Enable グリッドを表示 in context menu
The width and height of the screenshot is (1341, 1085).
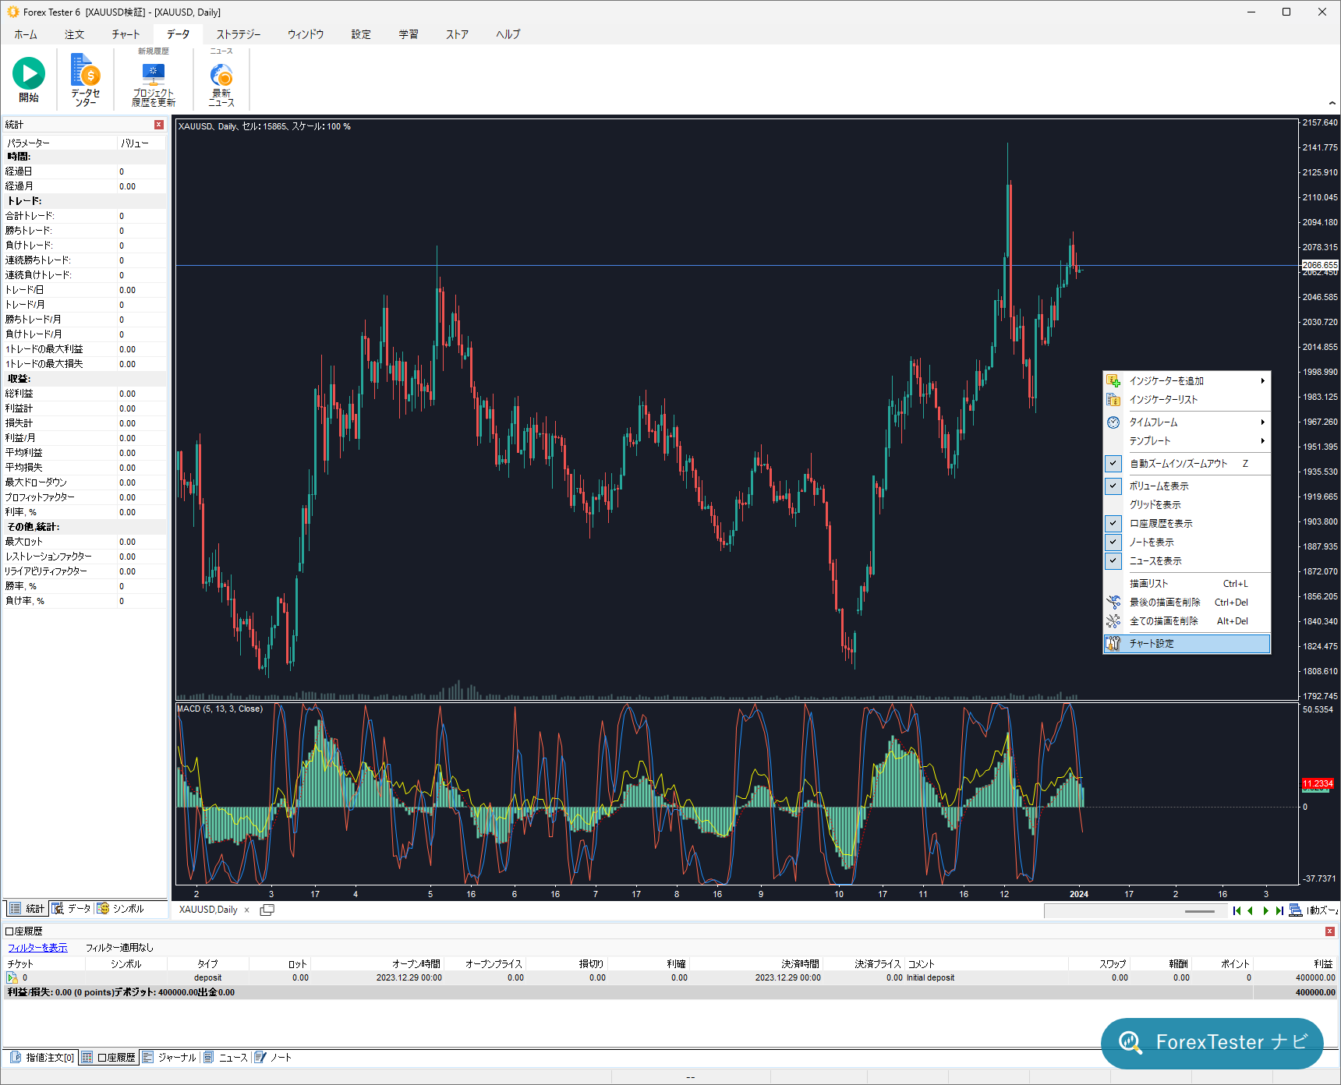(1187, 505)
